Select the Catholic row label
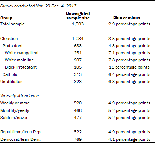156x143 pixels. pyautogui.click(x=10, y=74)
